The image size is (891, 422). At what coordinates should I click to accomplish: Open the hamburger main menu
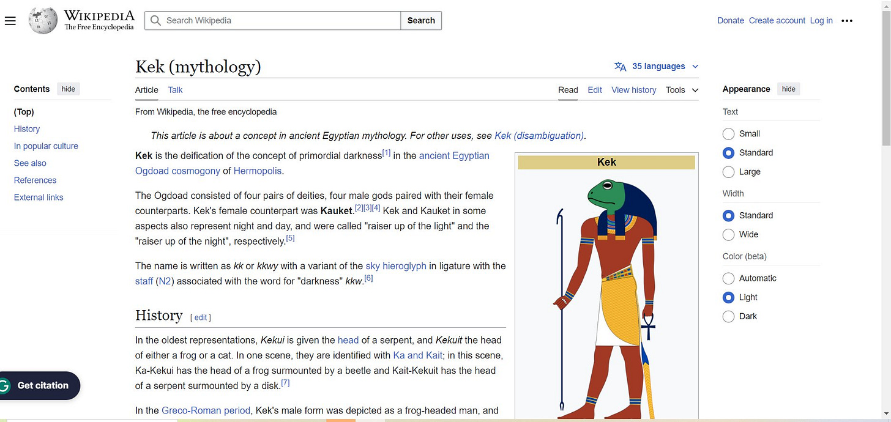(x=10, y=21)
